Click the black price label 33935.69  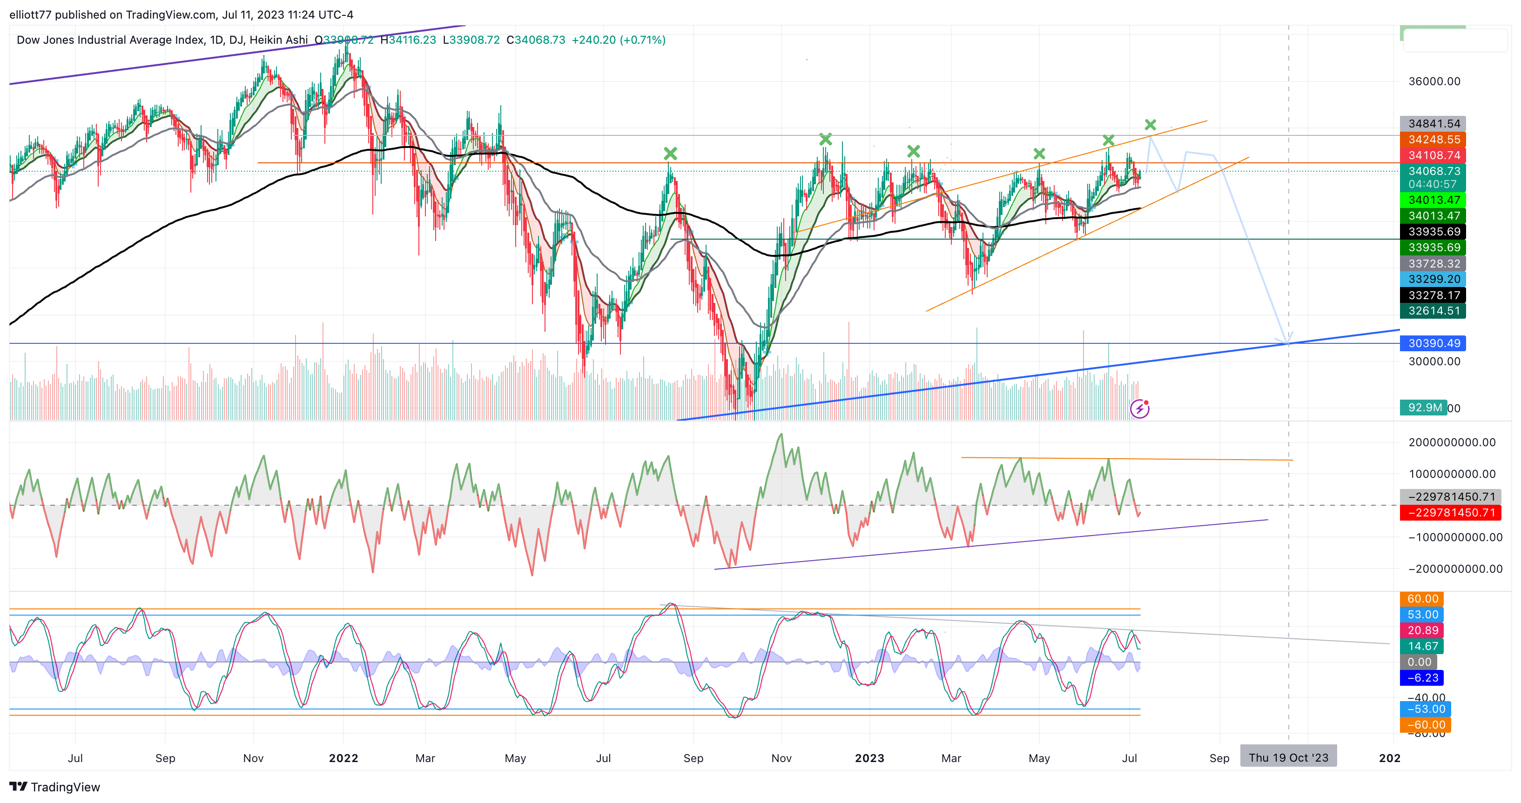[x=1433, y=231]
